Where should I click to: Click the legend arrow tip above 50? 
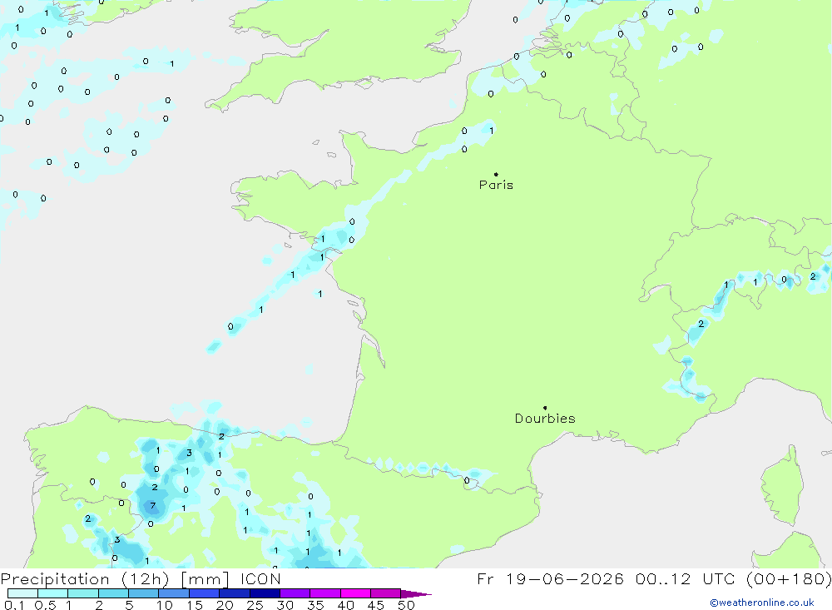(417, 593)
